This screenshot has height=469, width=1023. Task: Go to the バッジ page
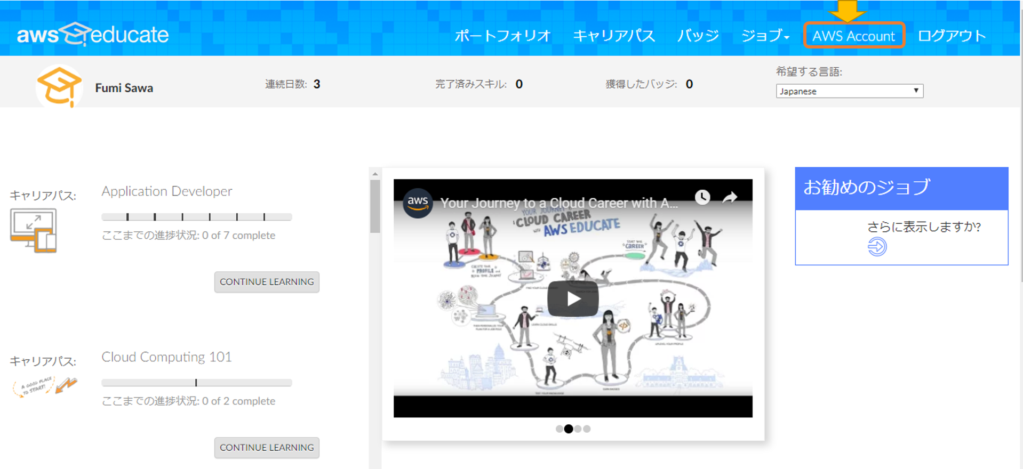coord(698,36)
